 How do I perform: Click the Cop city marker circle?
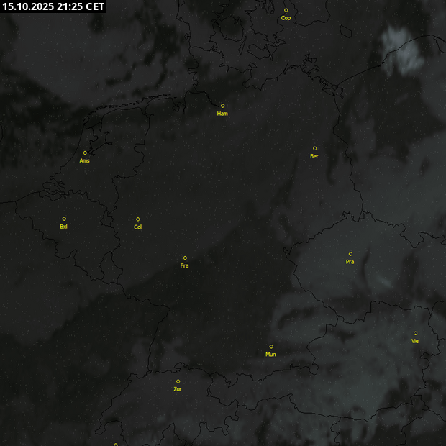pos(286,10)
